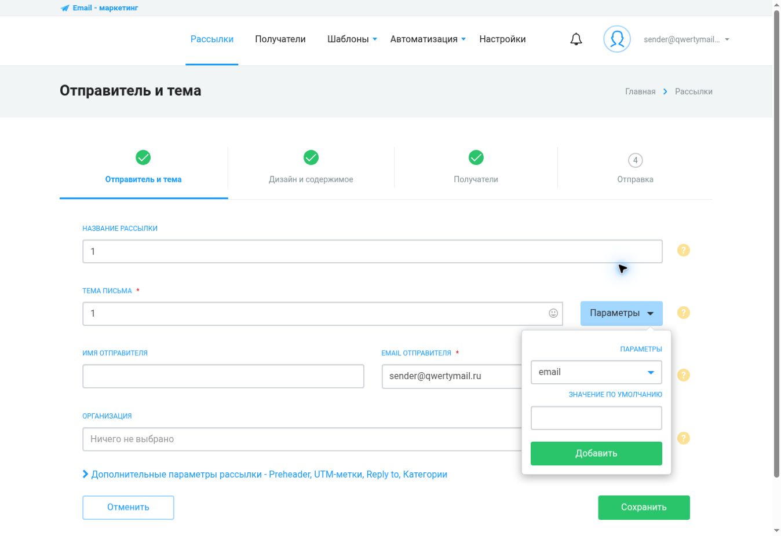The width and height of the screenshot is (781, 536).
Task: Follow the Рассылки breadcrumb link
Action: click(x=694, y=91)
